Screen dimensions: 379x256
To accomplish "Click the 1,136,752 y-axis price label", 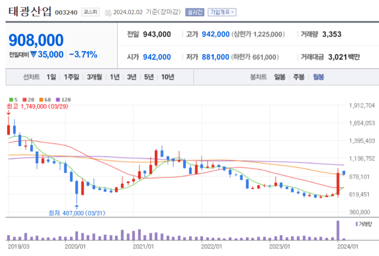I will pyautogui.click(x=362, y=158).
